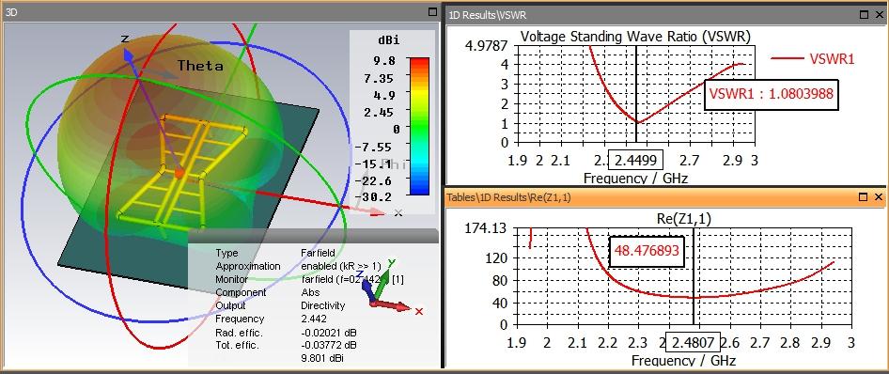Click the vertical marker line in Re(Z1,1) plot
889x374 pixels.
coord(694,276)
